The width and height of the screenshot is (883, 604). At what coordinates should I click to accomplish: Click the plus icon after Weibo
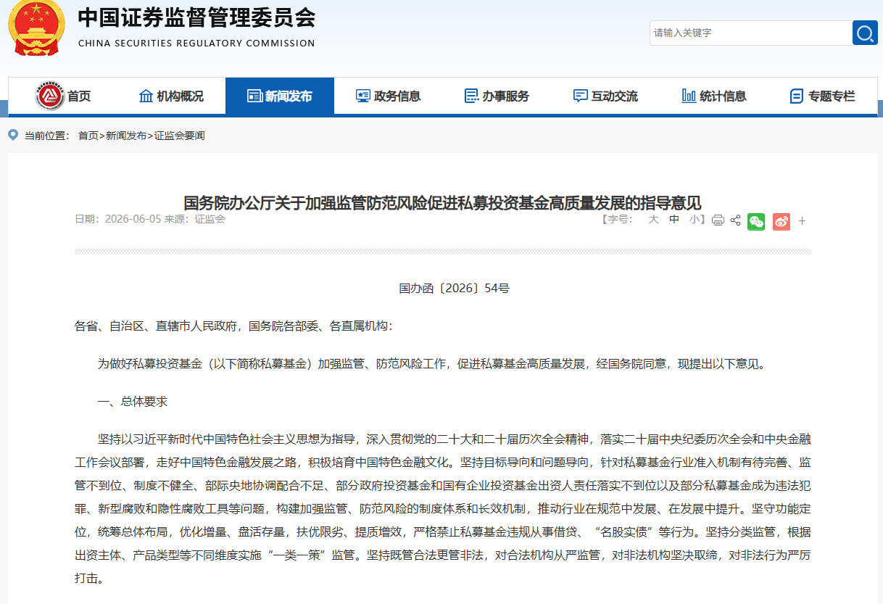(x=802, y=221)
